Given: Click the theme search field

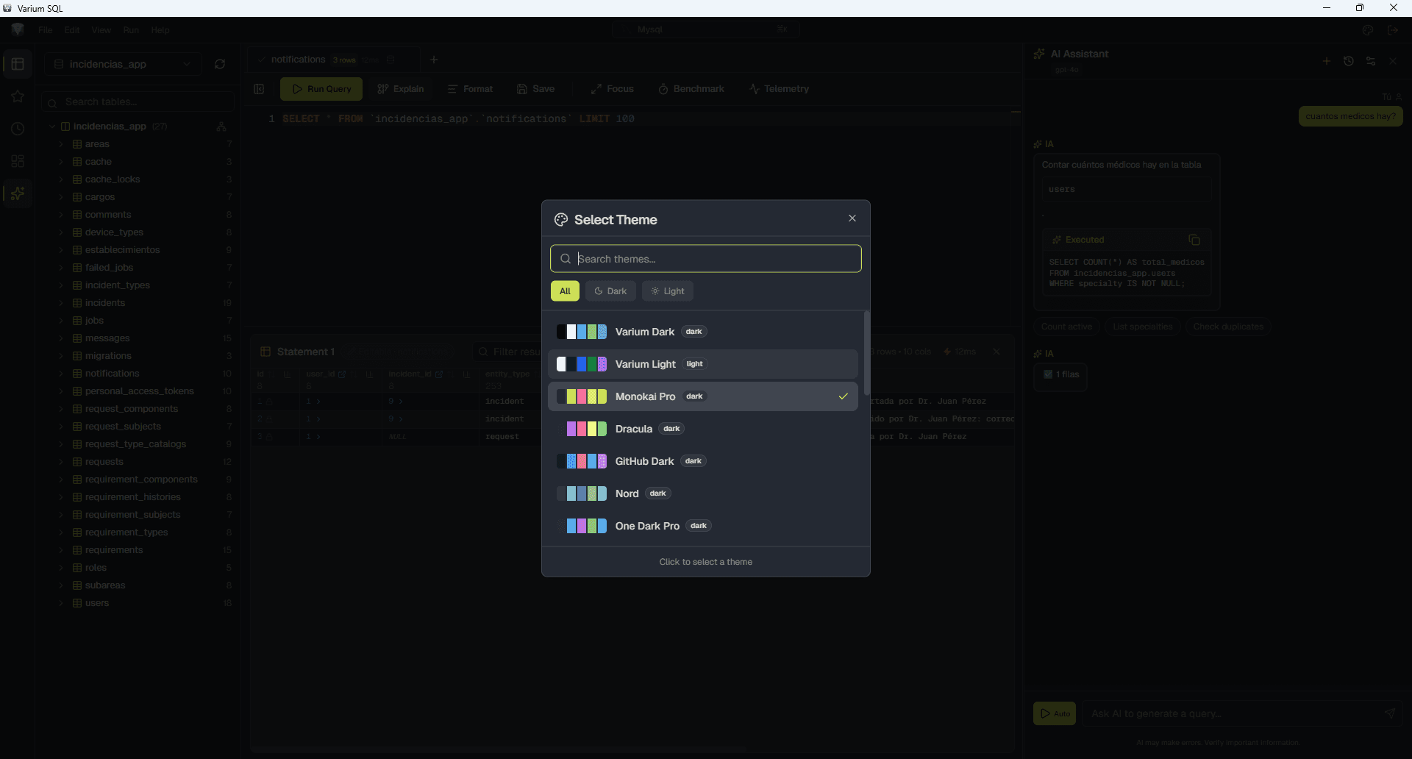Looking at the screenshot, I should [x=705, y=258].
